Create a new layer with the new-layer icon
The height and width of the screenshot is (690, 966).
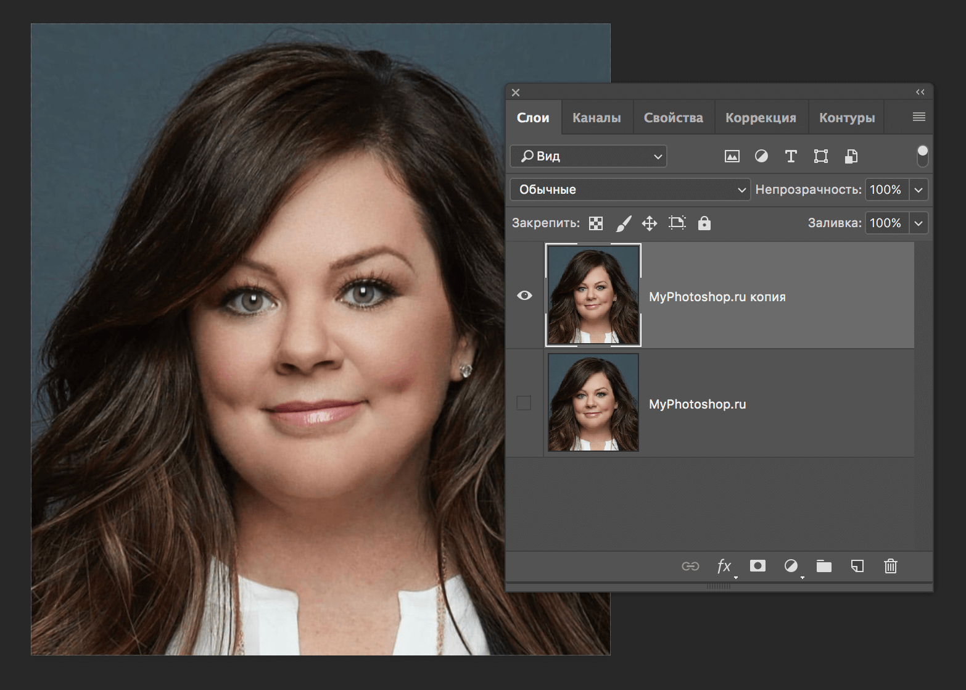pyautogui.click(x=857, y=566)
